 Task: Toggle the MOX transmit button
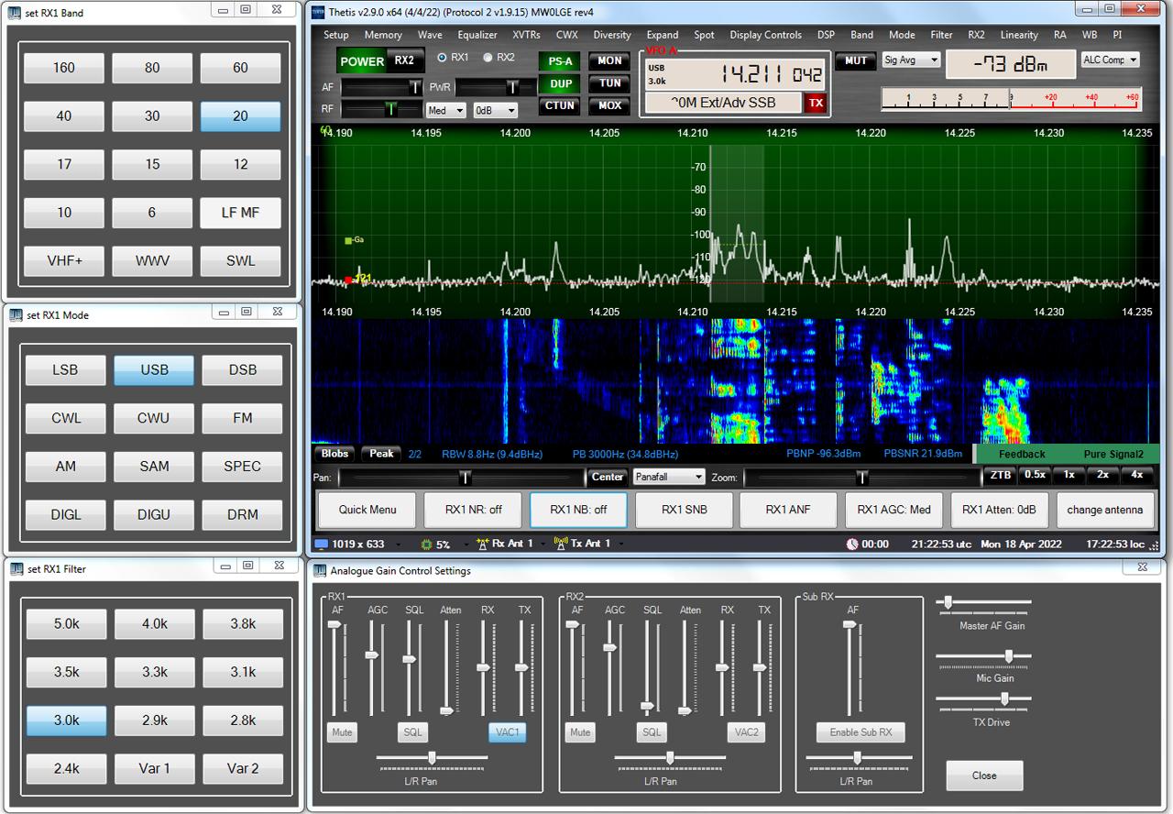pyautogui.click(x=609, y=105)
